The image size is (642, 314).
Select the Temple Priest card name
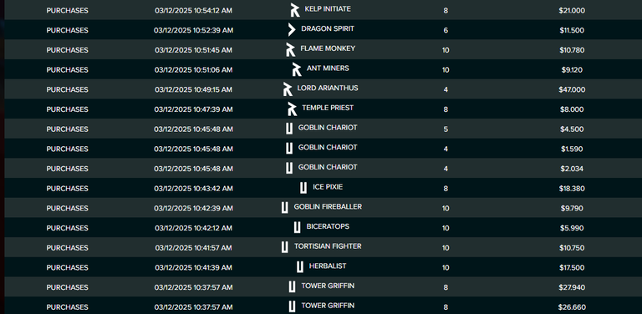click(328, 108)
